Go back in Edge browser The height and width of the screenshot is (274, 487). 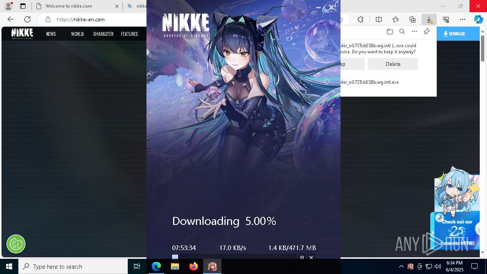pyautogui.click(x=11, y=19)
